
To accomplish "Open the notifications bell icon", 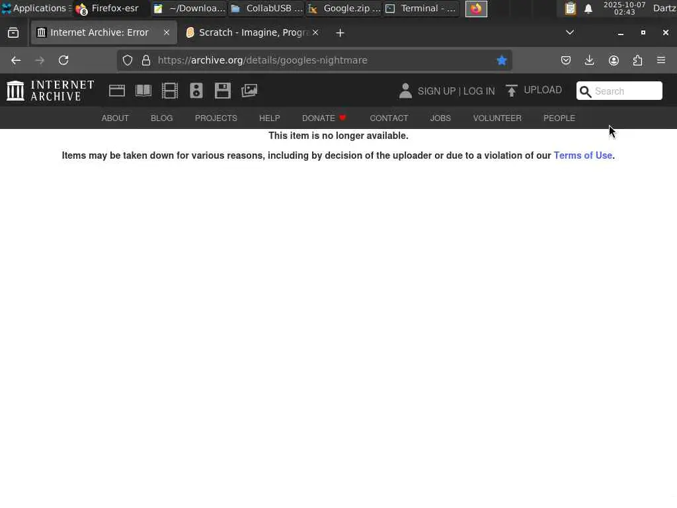I will tap(588, 8).
